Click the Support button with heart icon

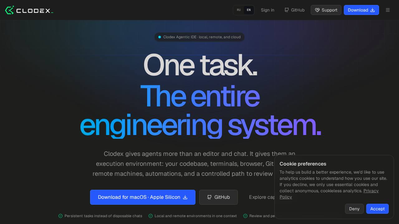click(326, 10)
